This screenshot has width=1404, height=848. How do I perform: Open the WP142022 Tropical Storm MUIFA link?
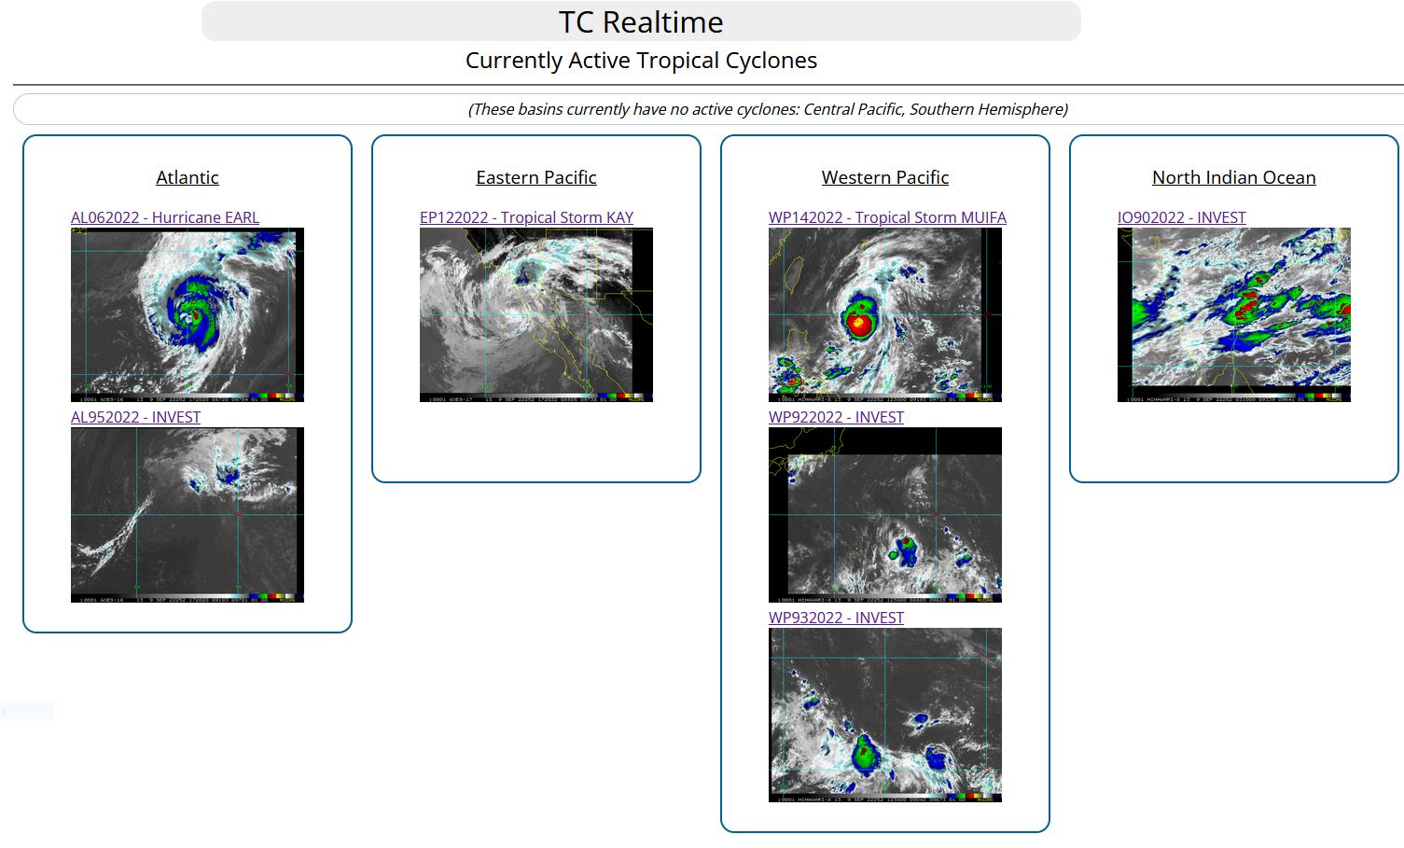coord(887,217)
